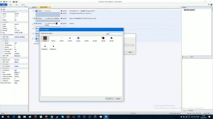Screen dimensions: 213x119
Task: Select the purple Sprite5 object
Action: [78, 39]
